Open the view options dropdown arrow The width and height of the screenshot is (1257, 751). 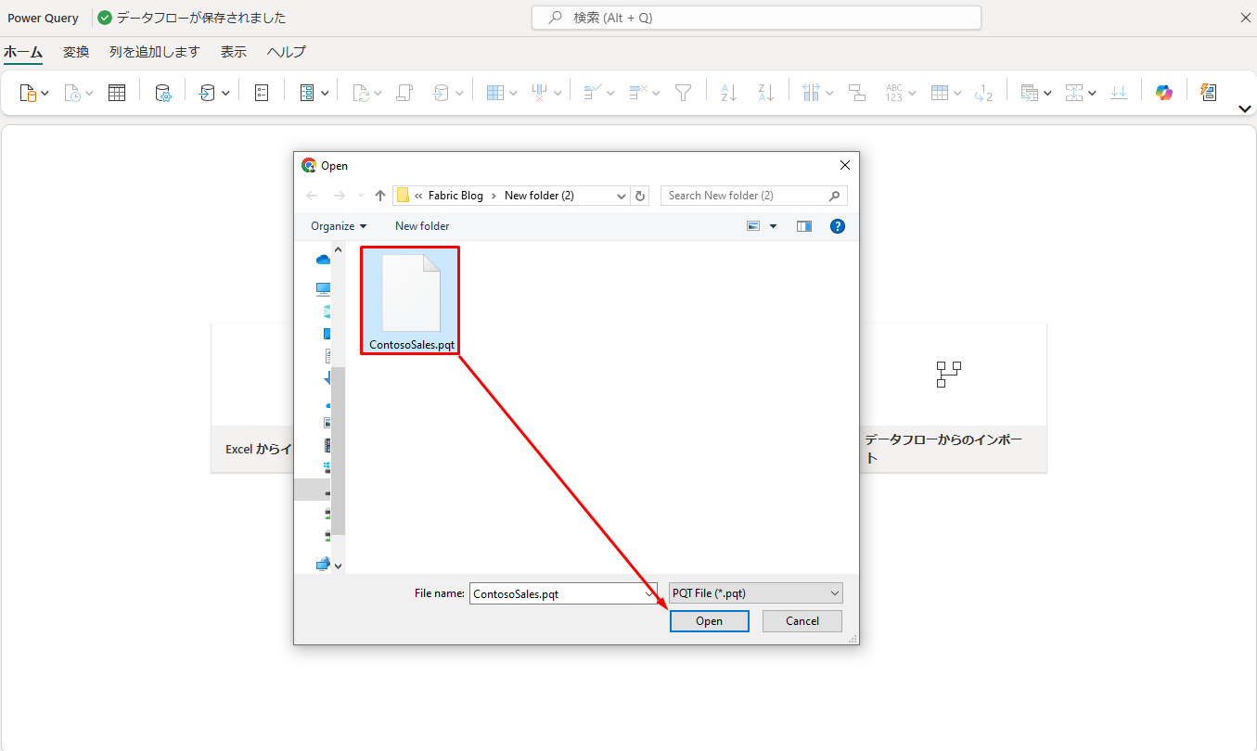pyautogui.click(x=773, y=226)
